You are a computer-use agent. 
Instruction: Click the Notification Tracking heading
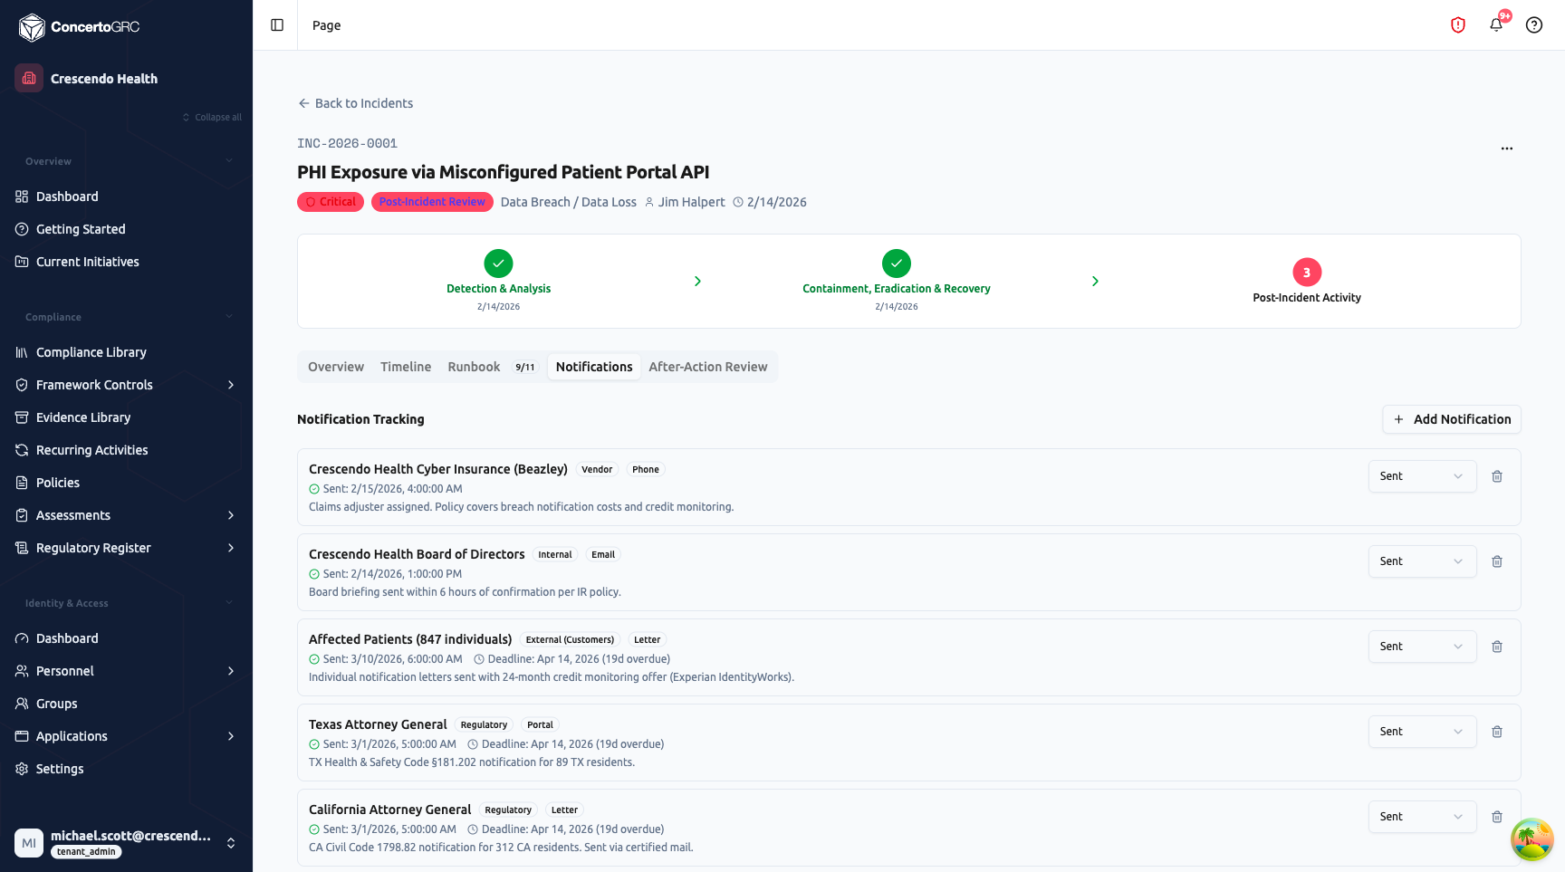coord(360,419)
